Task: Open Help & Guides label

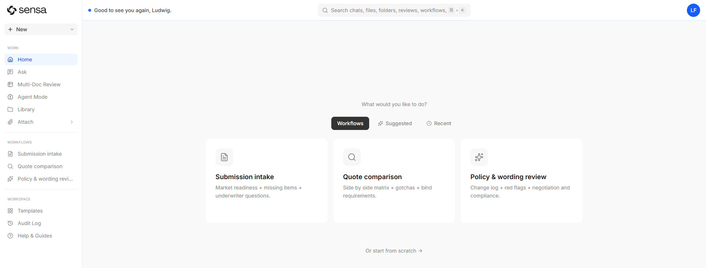Action: tap(35, 236)
